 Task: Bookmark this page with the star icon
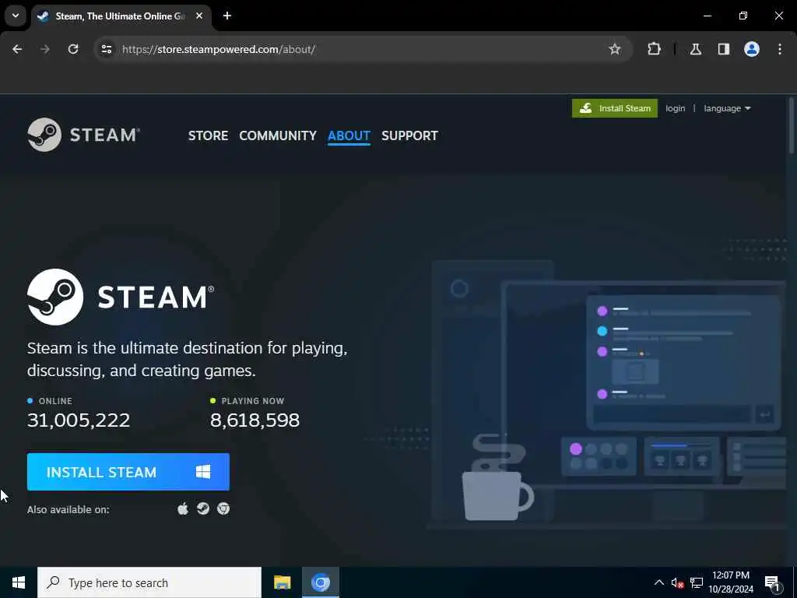click(x=615, y=49)
